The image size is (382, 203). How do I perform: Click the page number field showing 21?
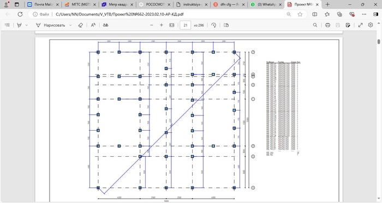coord(186,25)
